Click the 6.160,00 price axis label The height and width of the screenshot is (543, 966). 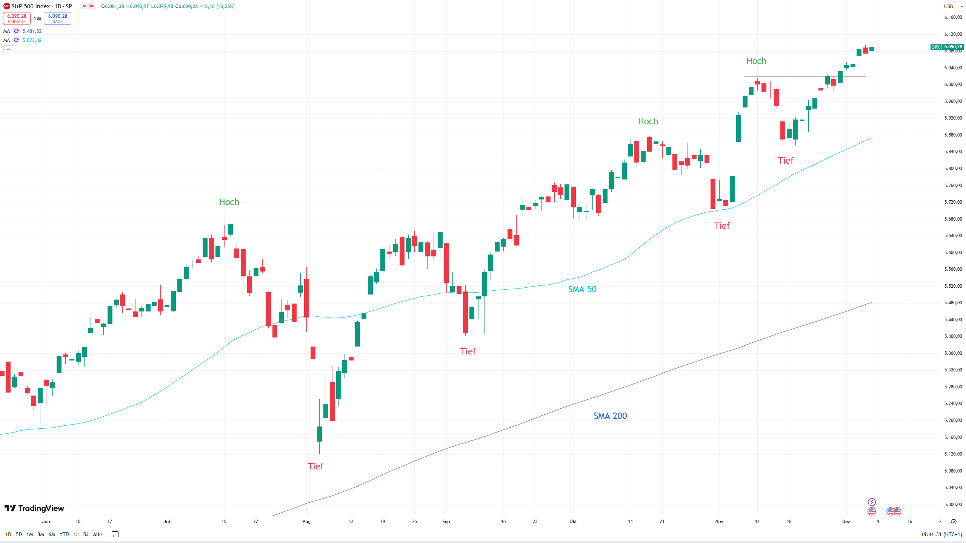coord(953,17)
